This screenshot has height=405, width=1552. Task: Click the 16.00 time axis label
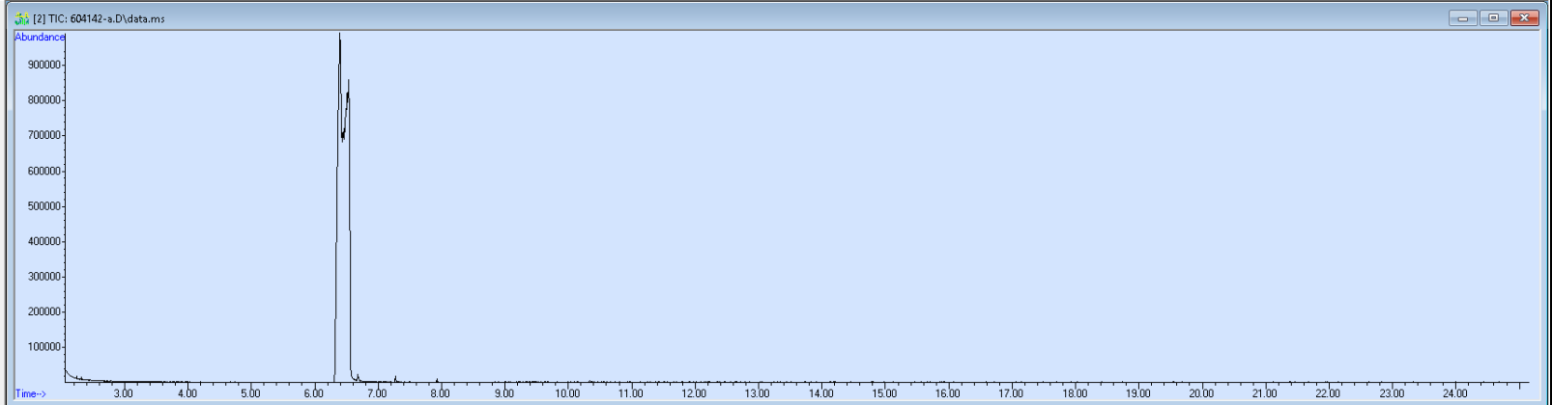(x=948, y=393)
